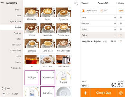This screenshot has height=97, width=125.
Task: Open the Sandwiches category
Action: [16, 50]
